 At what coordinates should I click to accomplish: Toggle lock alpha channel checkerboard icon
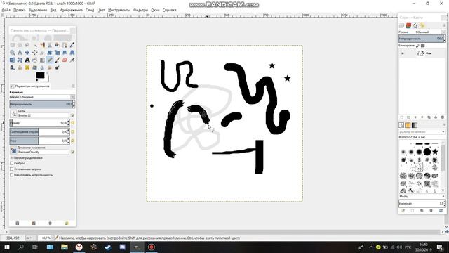[423, 46]
